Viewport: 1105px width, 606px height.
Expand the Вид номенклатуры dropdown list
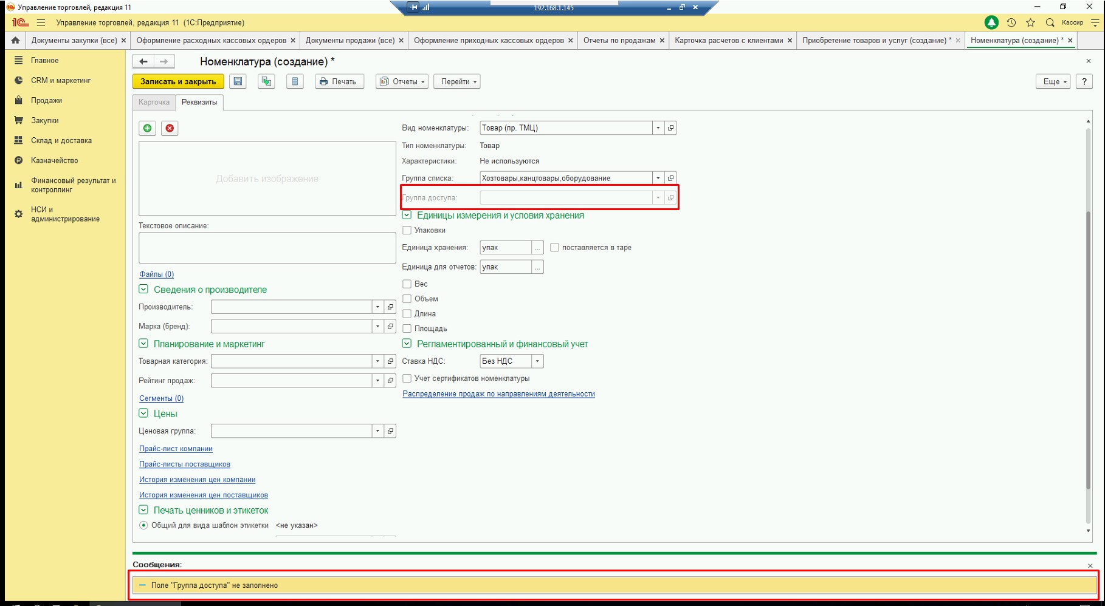point(658,128)
